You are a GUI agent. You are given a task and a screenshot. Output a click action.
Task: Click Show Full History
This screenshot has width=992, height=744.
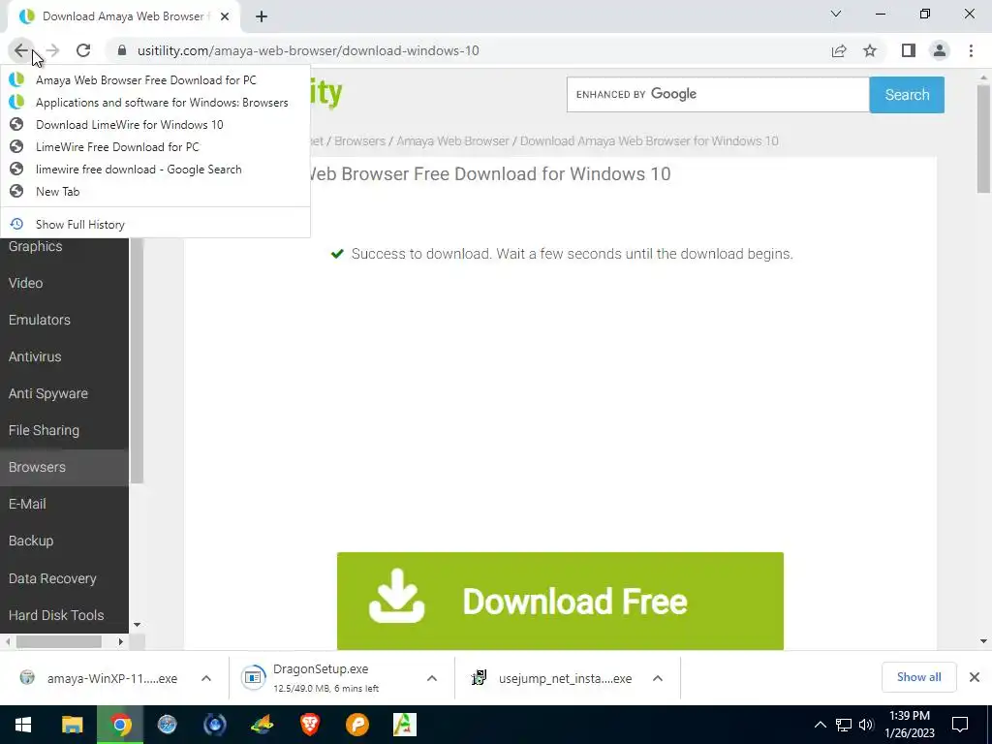155,225
